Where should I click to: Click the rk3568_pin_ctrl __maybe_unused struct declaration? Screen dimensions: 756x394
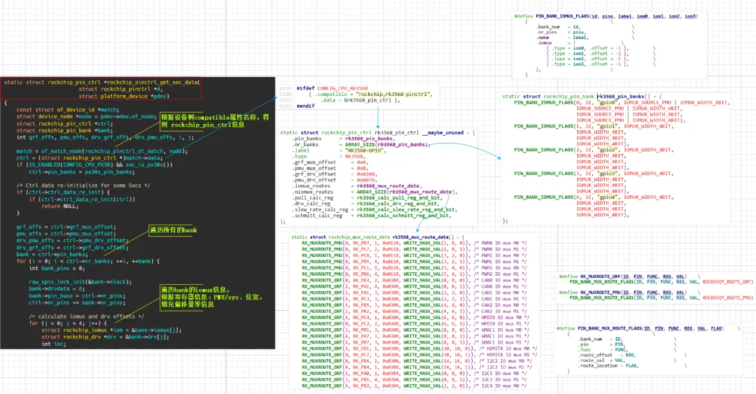pos(377,133)
